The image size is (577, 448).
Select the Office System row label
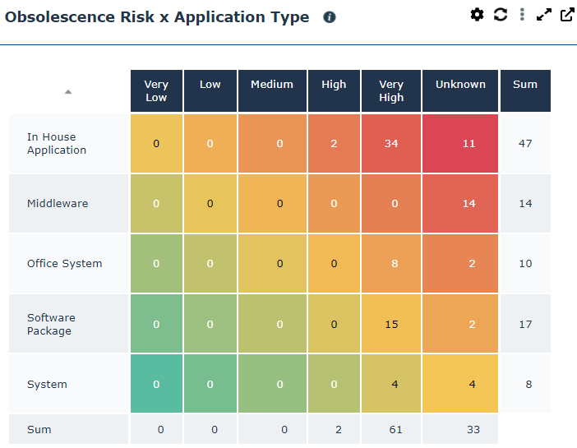65,264
